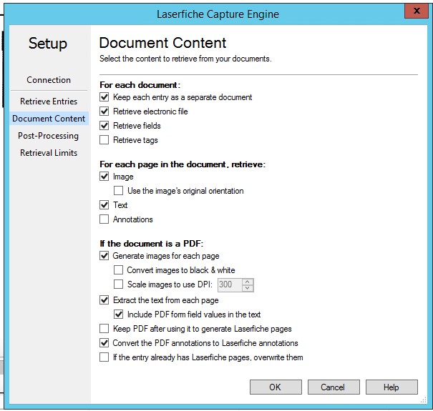Check the Annotations checkbox
This screenshot has width=433, height=411.
(104, 219)
